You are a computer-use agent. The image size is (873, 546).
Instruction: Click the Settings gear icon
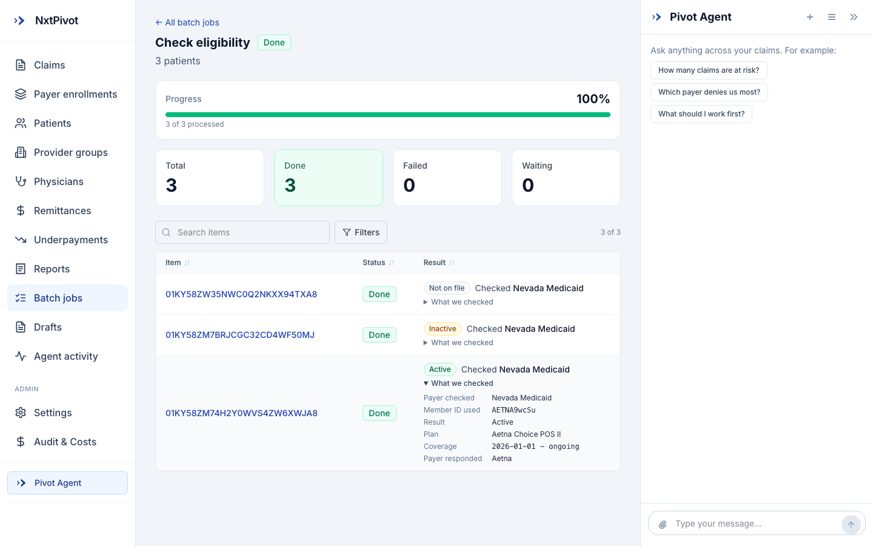click(x=21, y=413)
